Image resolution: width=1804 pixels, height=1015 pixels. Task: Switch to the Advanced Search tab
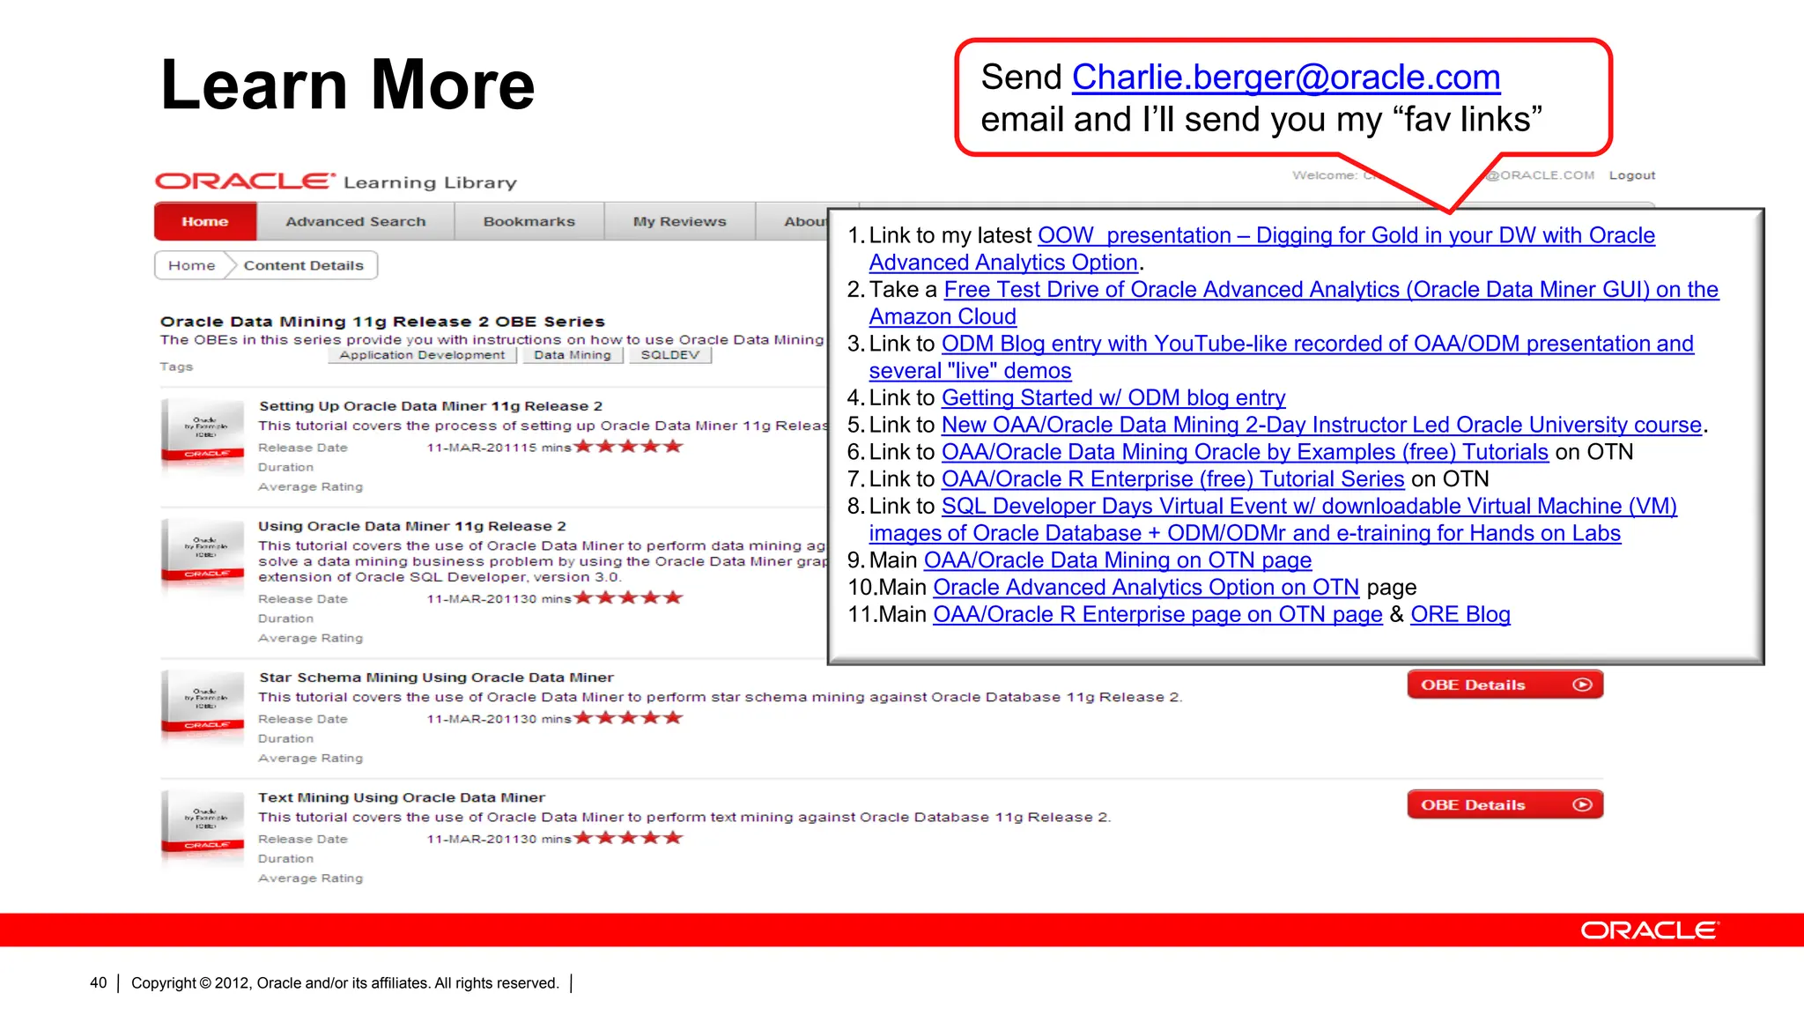click(x=355, y=221)
